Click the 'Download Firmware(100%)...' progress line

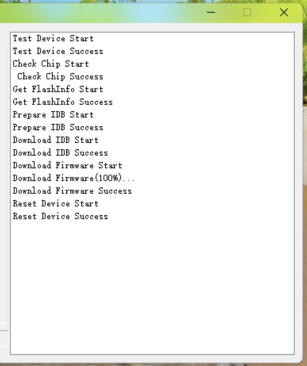click(x=74, y=178)
